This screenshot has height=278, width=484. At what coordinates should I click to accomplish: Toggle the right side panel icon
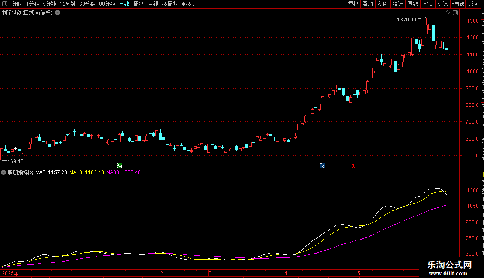pos(455,13)
